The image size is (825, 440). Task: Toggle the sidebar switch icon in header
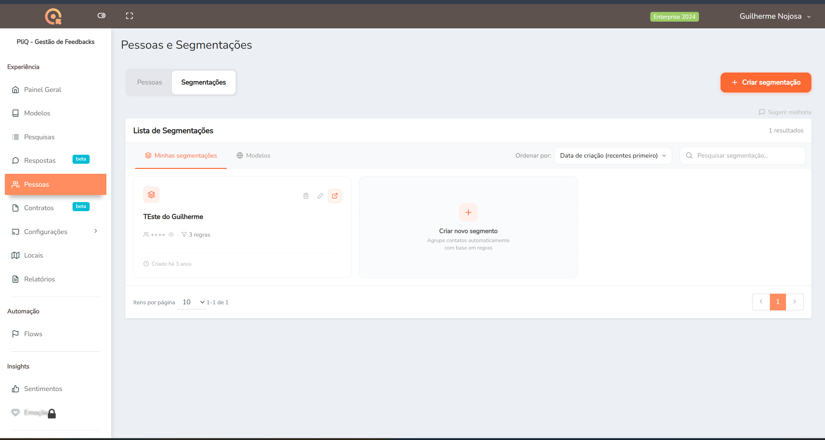click(x=102, y=15)
